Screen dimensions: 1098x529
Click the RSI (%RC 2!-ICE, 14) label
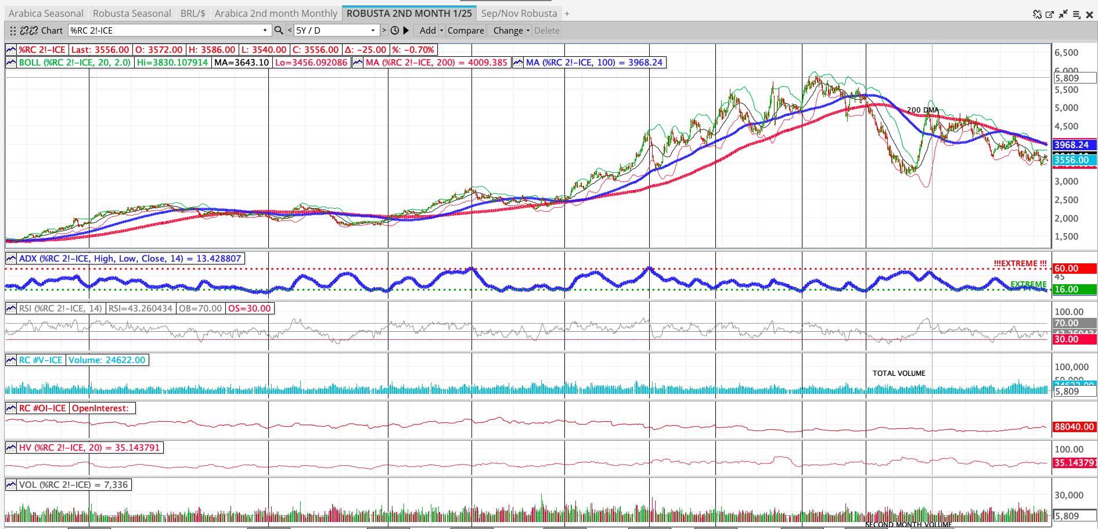60,309
